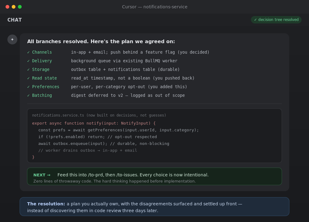The image size is (309, 222).
Task: Click the notifications.service.ts file name caption
Action: [58, 115]
